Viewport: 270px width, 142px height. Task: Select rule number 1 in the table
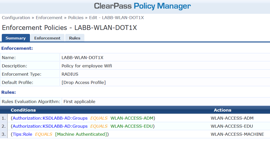coord(4,118)
